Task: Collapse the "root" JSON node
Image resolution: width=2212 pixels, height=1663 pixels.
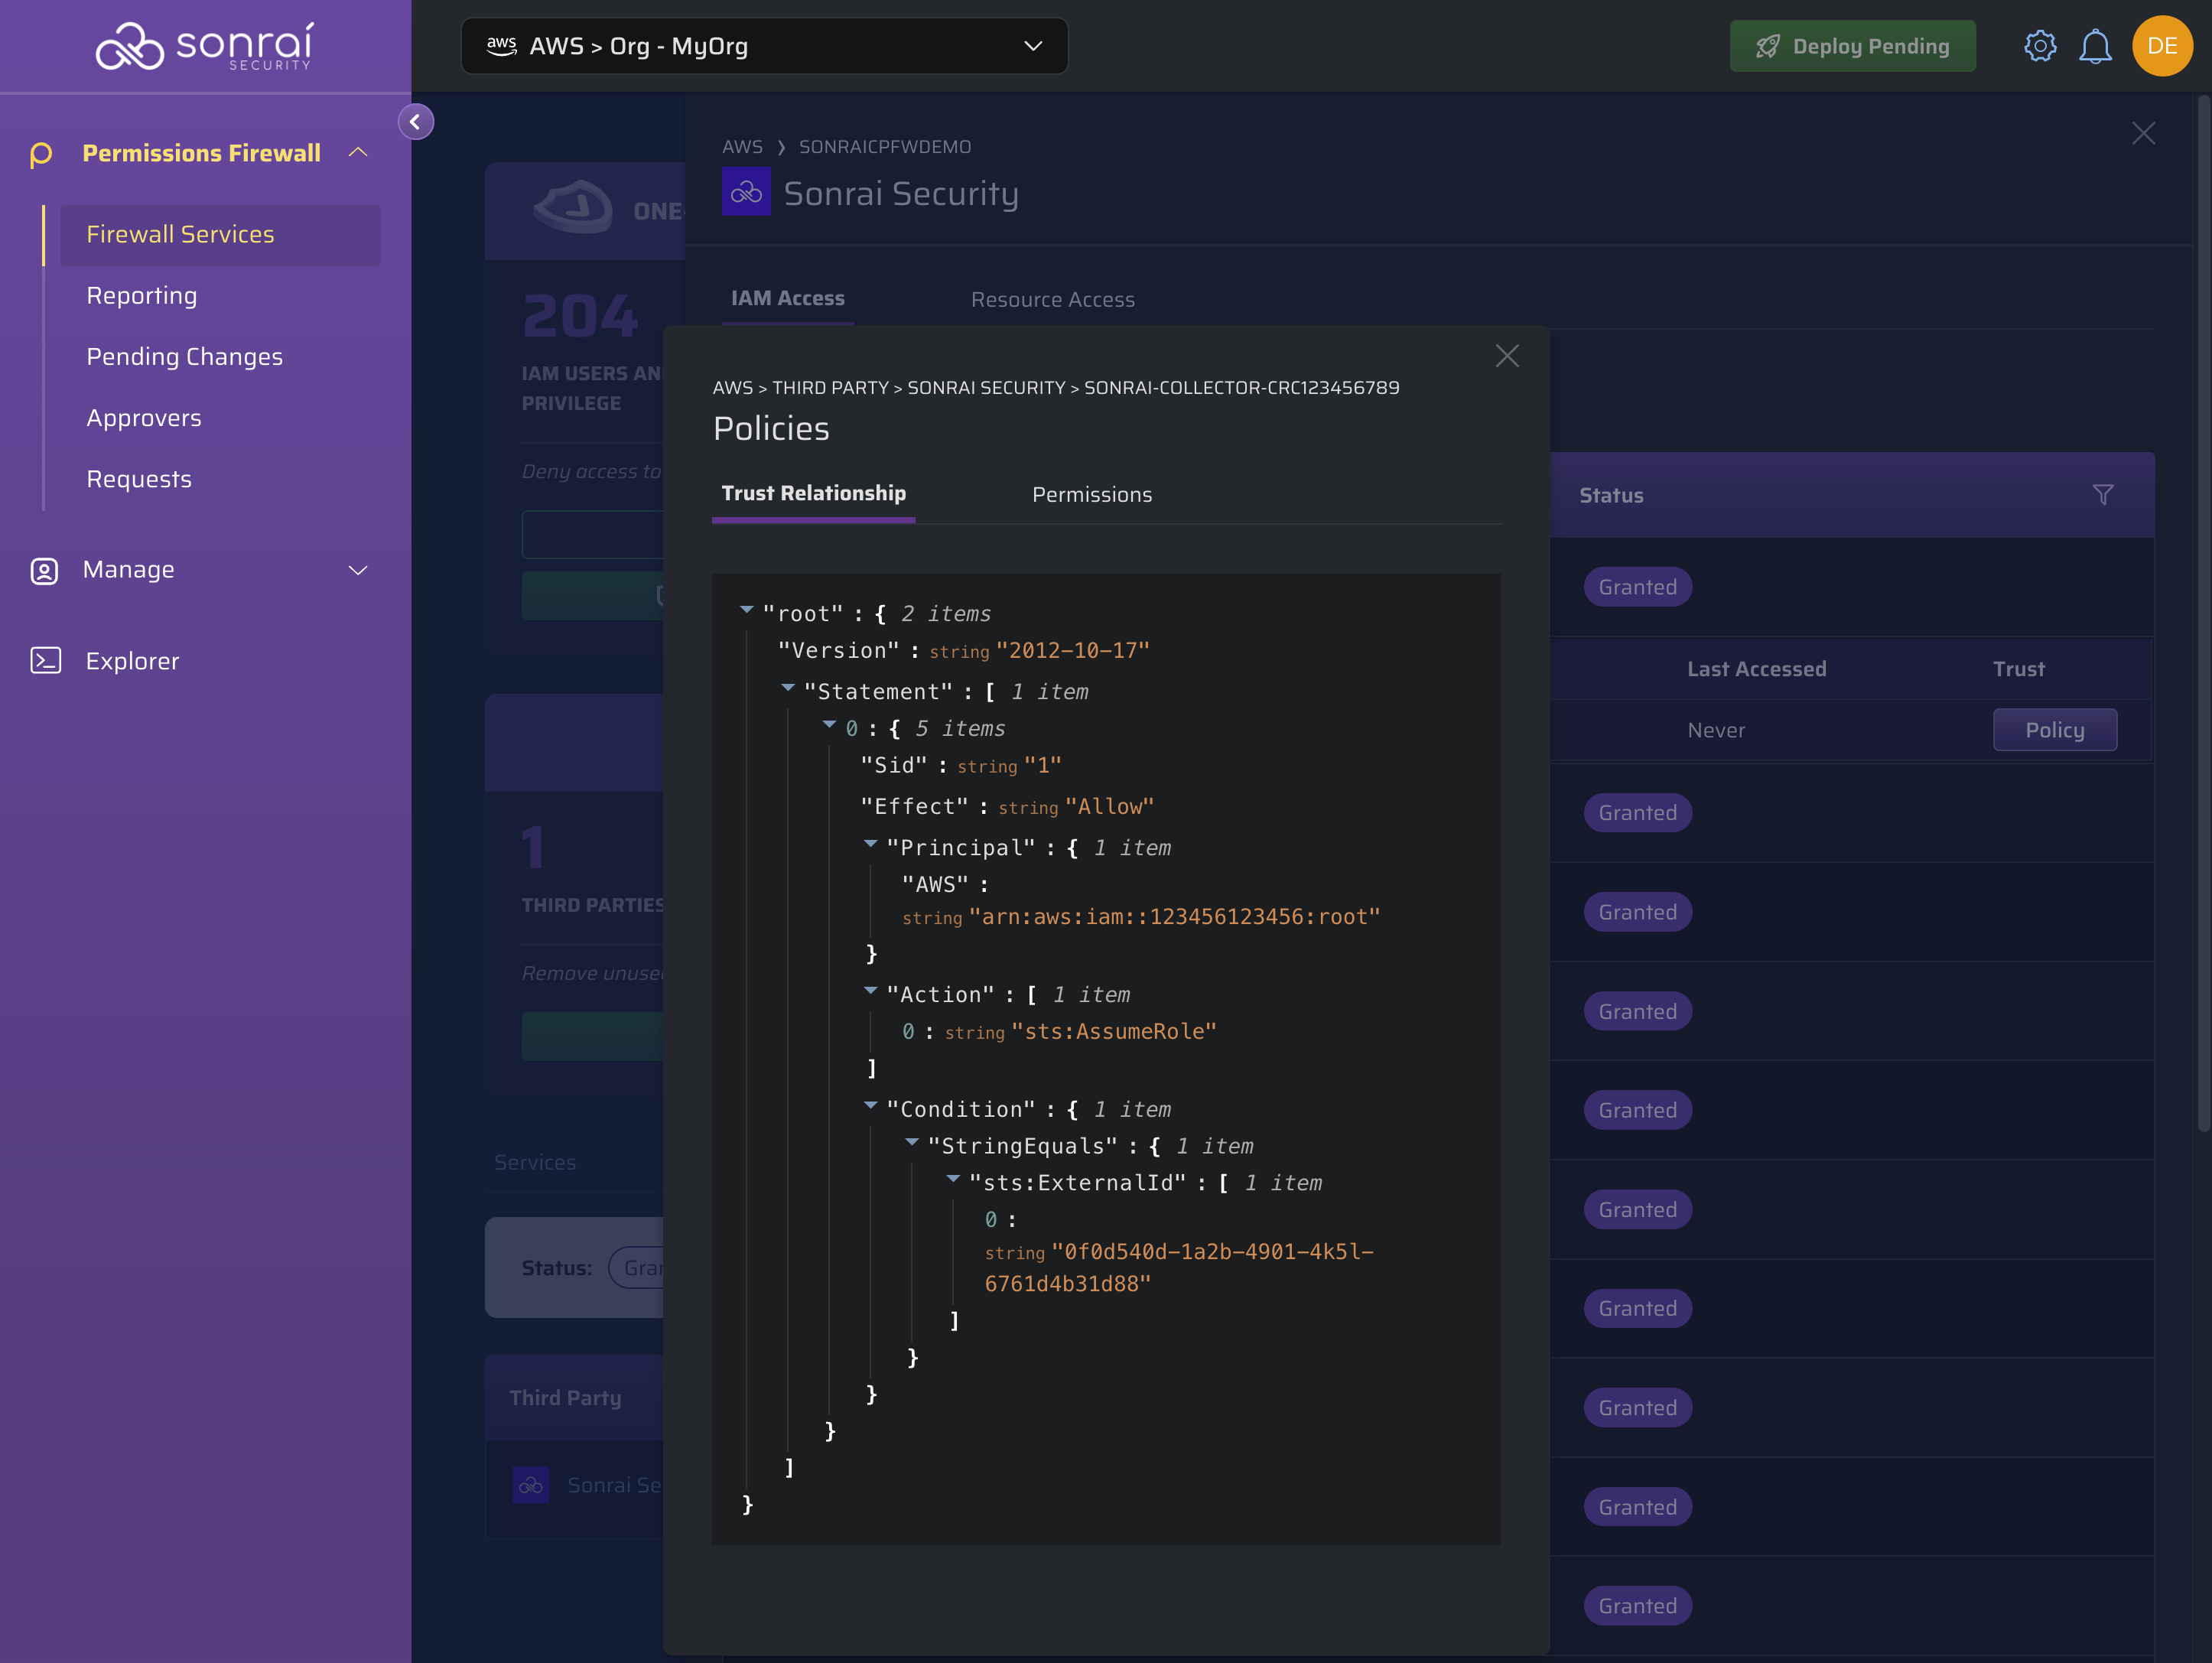Action: 746,609
